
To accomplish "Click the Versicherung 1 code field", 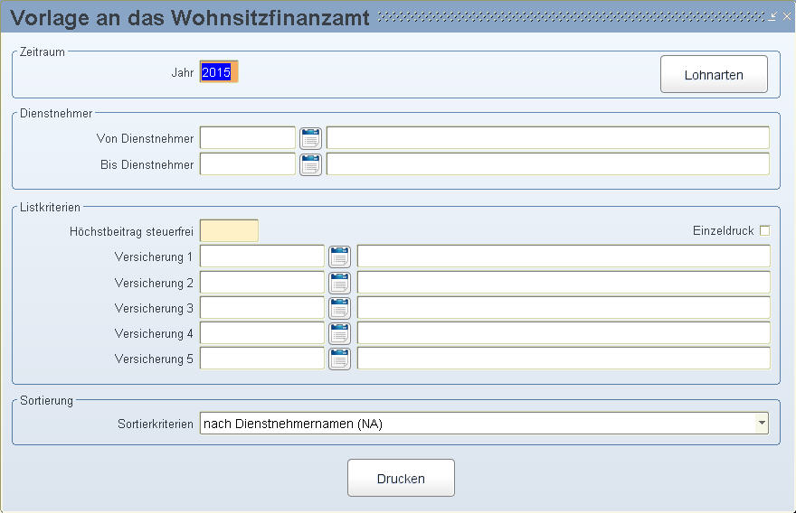I will (x=262, y=256).
